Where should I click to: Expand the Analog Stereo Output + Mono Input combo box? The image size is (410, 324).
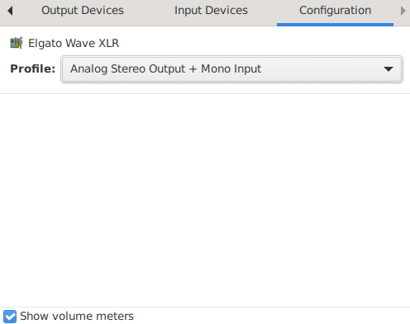[x=231, y=69]
